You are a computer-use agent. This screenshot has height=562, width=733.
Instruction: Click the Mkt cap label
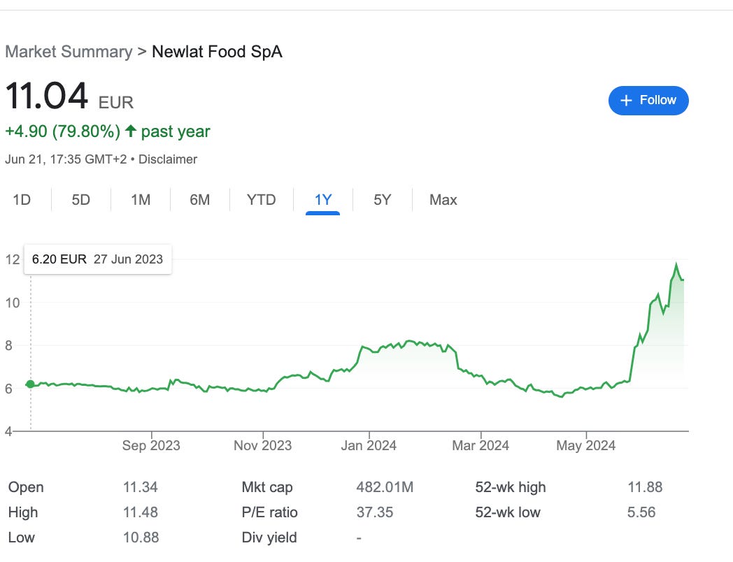(x=267, y=487)
